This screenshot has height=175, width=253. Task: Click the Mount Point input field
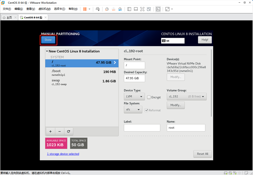[x=134, y=65]
